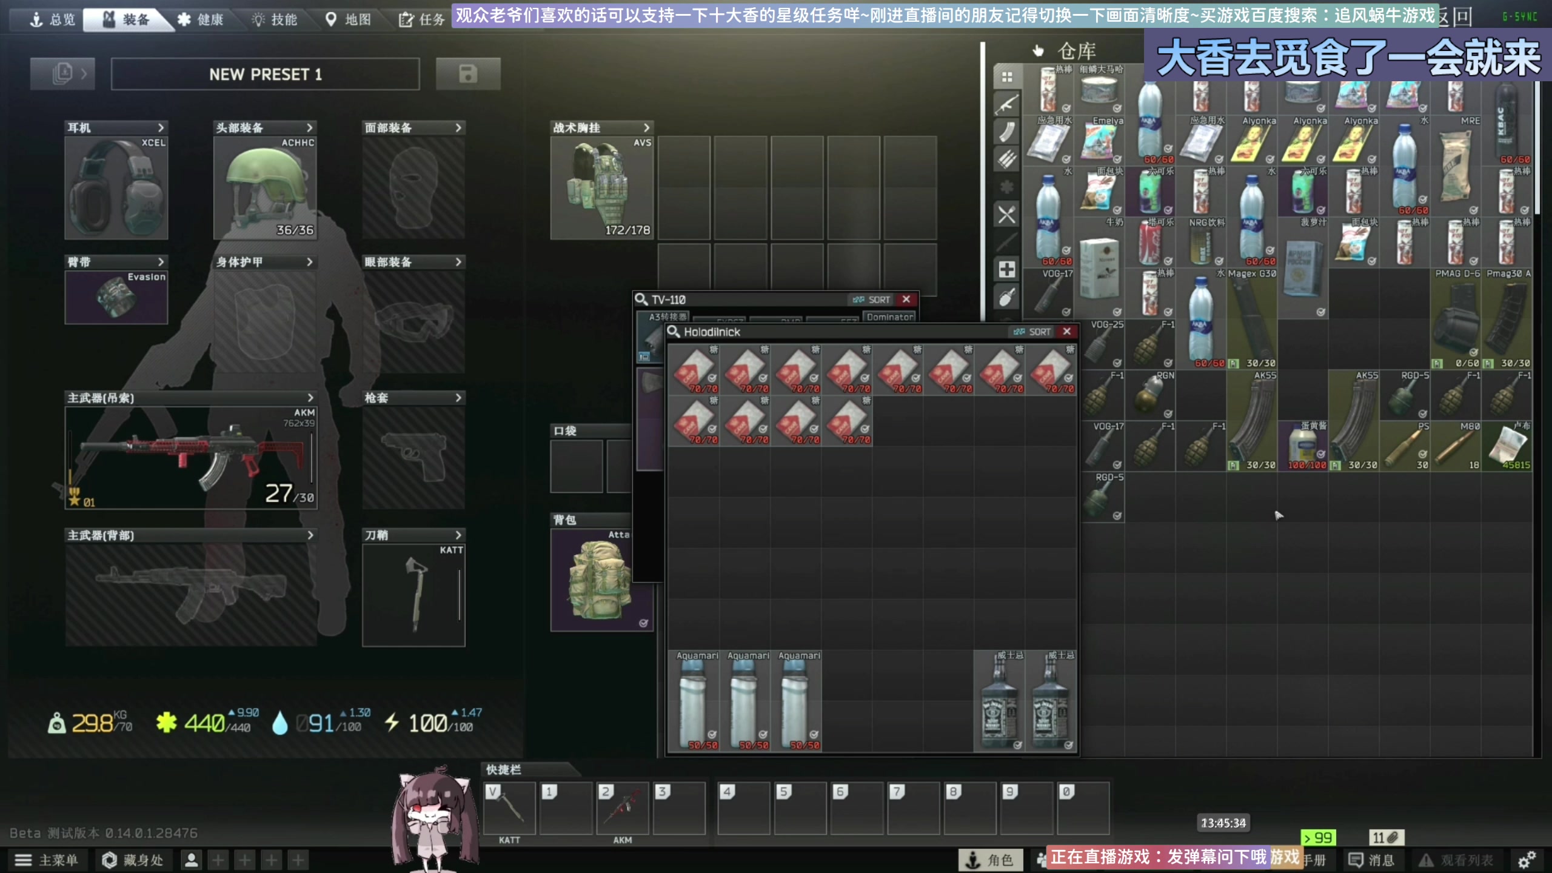Select the KATT hatchet in sheath slot
This screenshot has height=873, width=1552.
tap(413, 595)
